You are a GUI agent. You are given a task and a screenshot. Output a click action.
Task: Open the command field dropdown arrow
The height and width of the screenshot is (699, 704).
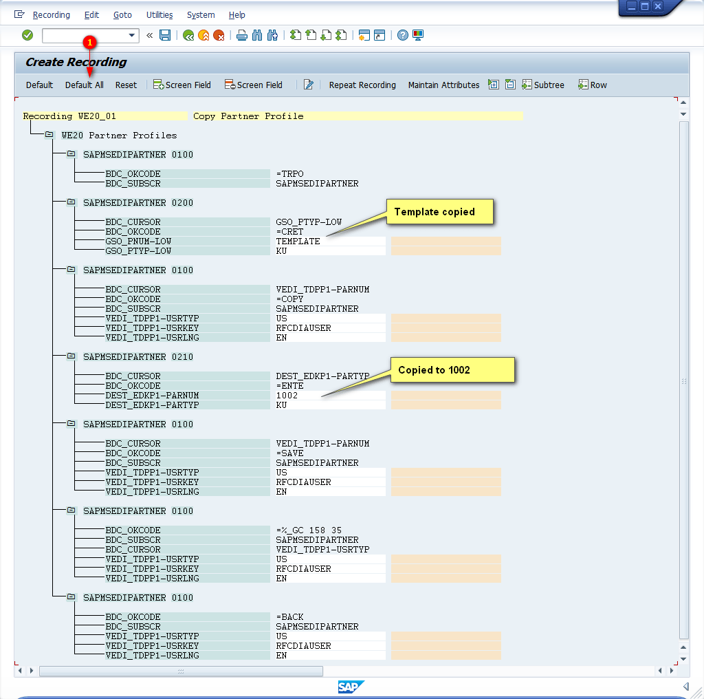[132, 35]
